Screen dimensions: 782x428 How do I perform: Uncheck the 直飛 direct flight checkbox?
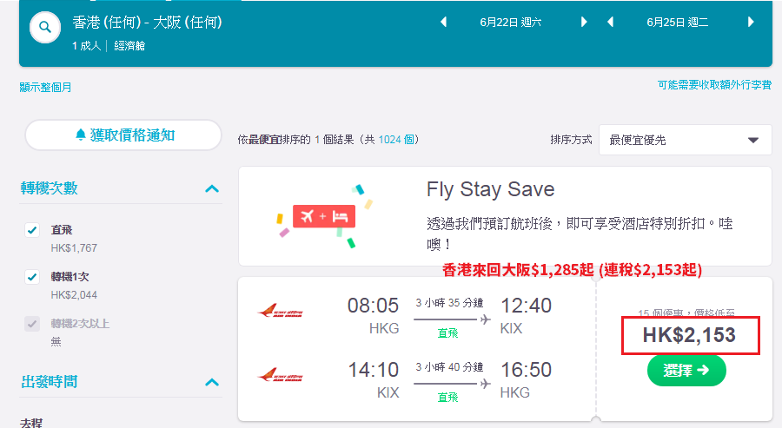(x=32, y=230)
